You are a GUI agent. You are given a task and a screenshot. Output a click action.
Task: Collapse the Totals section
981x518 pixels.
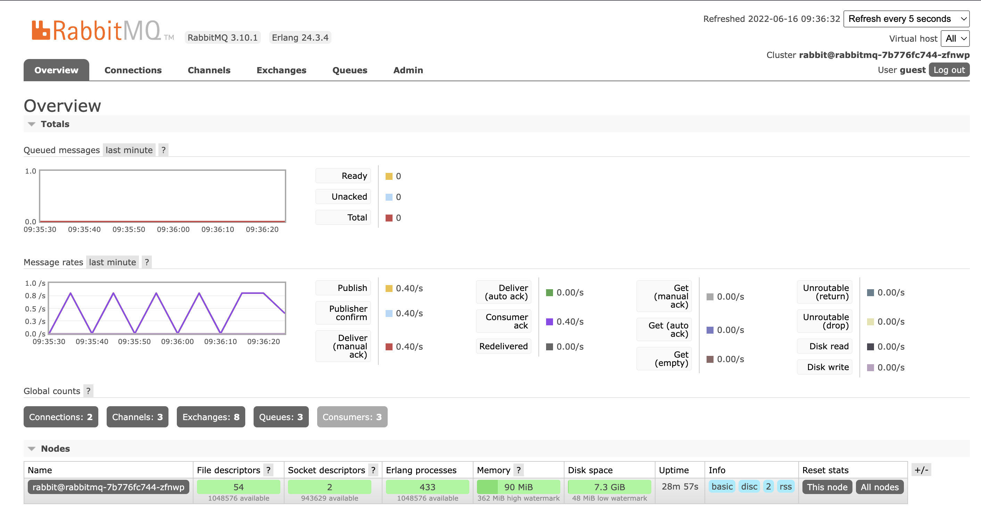(55, 124)
